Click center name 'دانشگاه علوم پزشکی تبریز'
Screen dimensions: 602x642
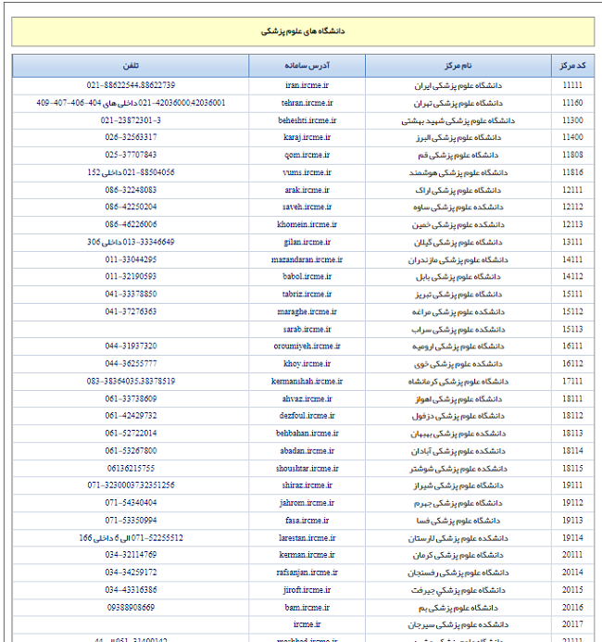coord(458,295)
